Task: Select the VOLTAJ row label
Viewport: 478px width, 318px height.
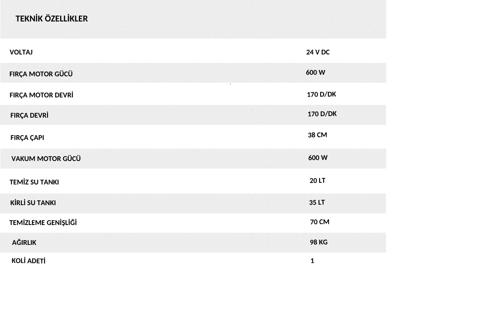Action: tap(21, 52)
